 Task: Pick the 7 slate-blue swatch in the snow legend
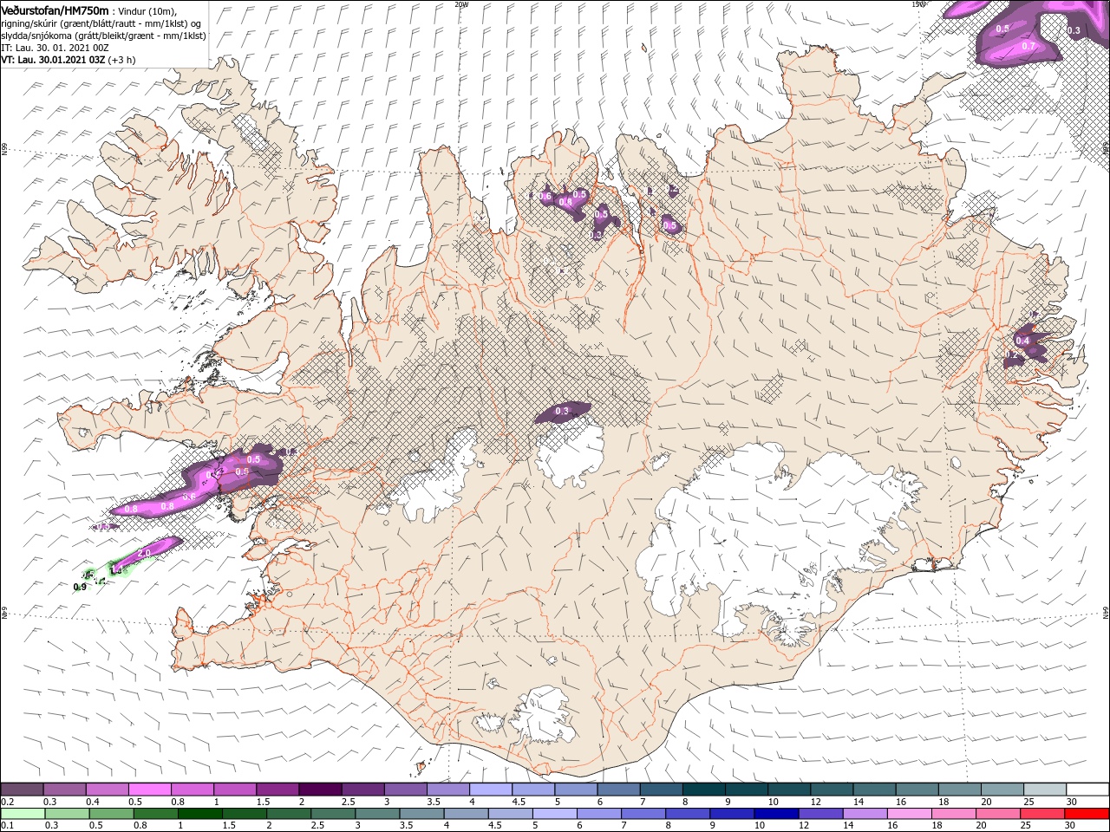click(661, 790)
